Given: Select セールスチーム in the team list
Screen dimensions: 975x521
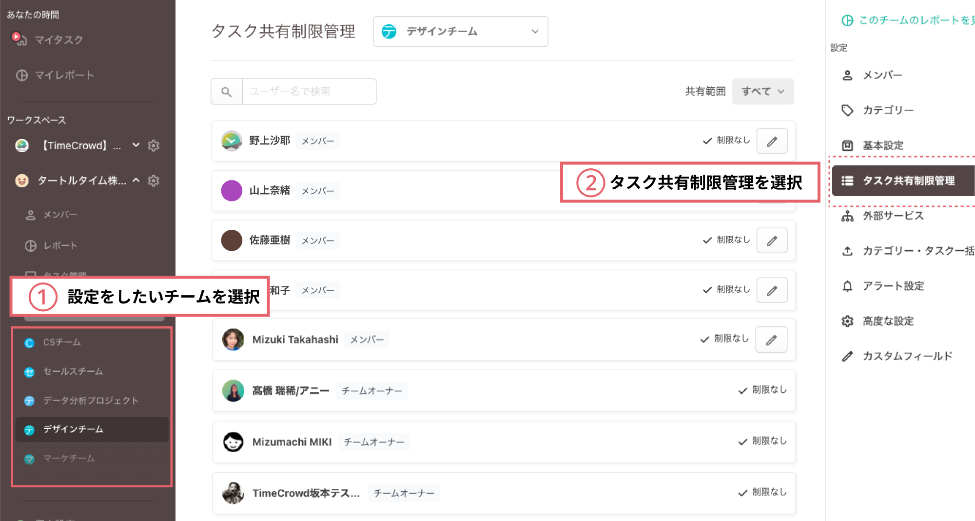Looking at the screenshot, I should coord(73,372).
